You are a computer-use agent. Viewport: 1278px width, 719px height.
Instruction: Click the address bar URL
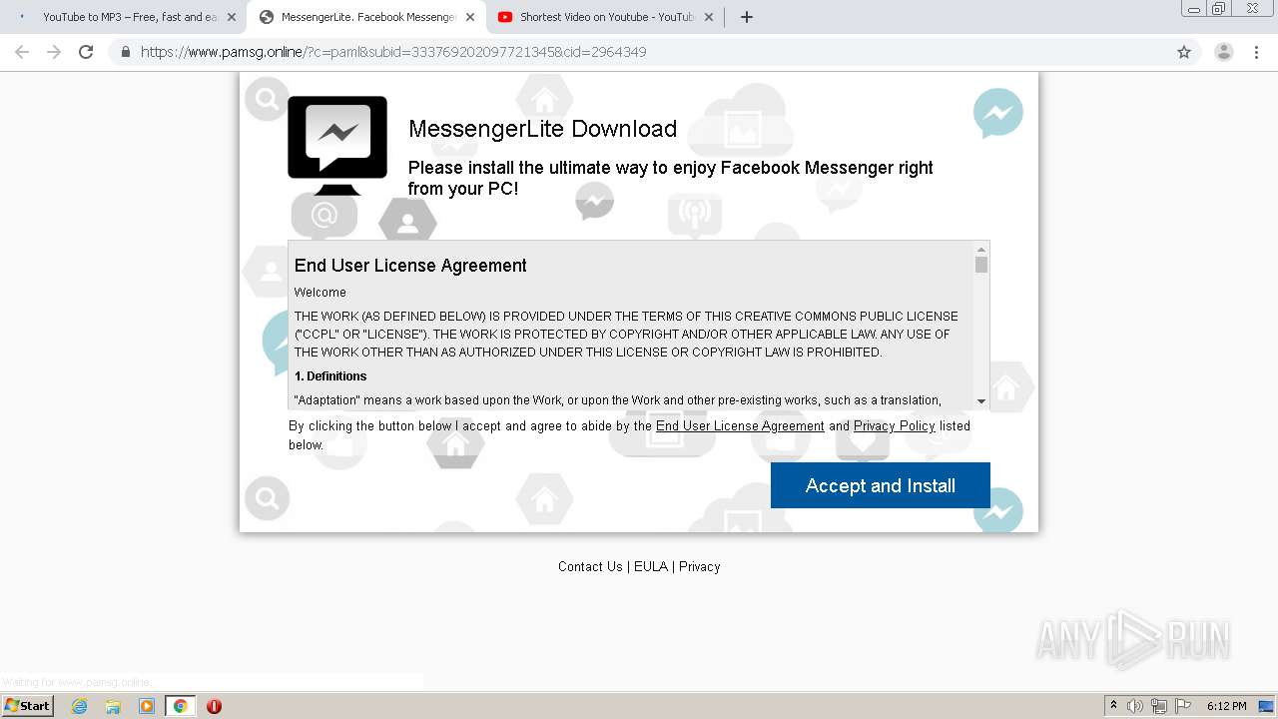tap(393, 52)
